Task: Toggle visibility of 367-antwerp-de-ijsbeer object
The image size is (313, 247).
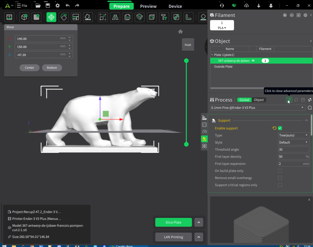Action: pyautogui.click(x=253, y=61)
